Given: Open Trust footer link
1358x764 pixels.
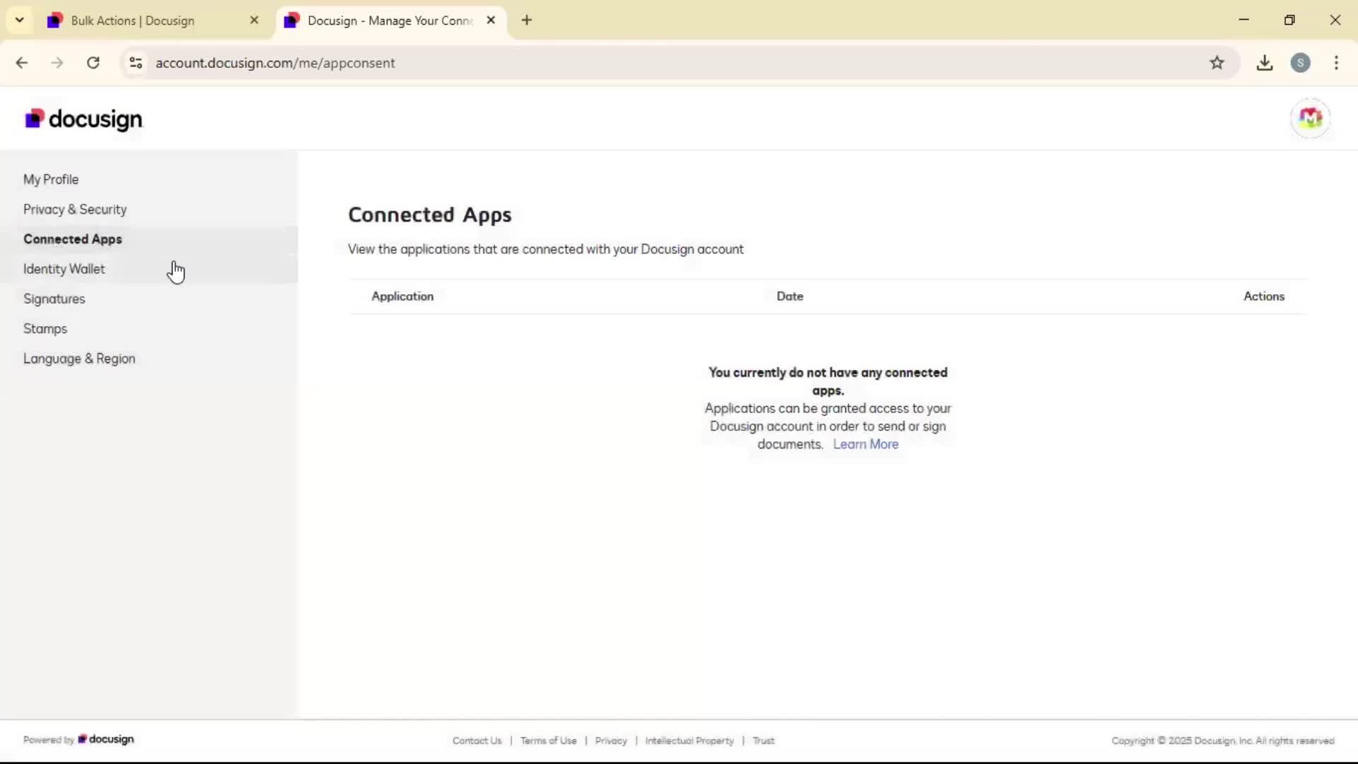Looking at the screenshot, I should [x=763, y=741].
